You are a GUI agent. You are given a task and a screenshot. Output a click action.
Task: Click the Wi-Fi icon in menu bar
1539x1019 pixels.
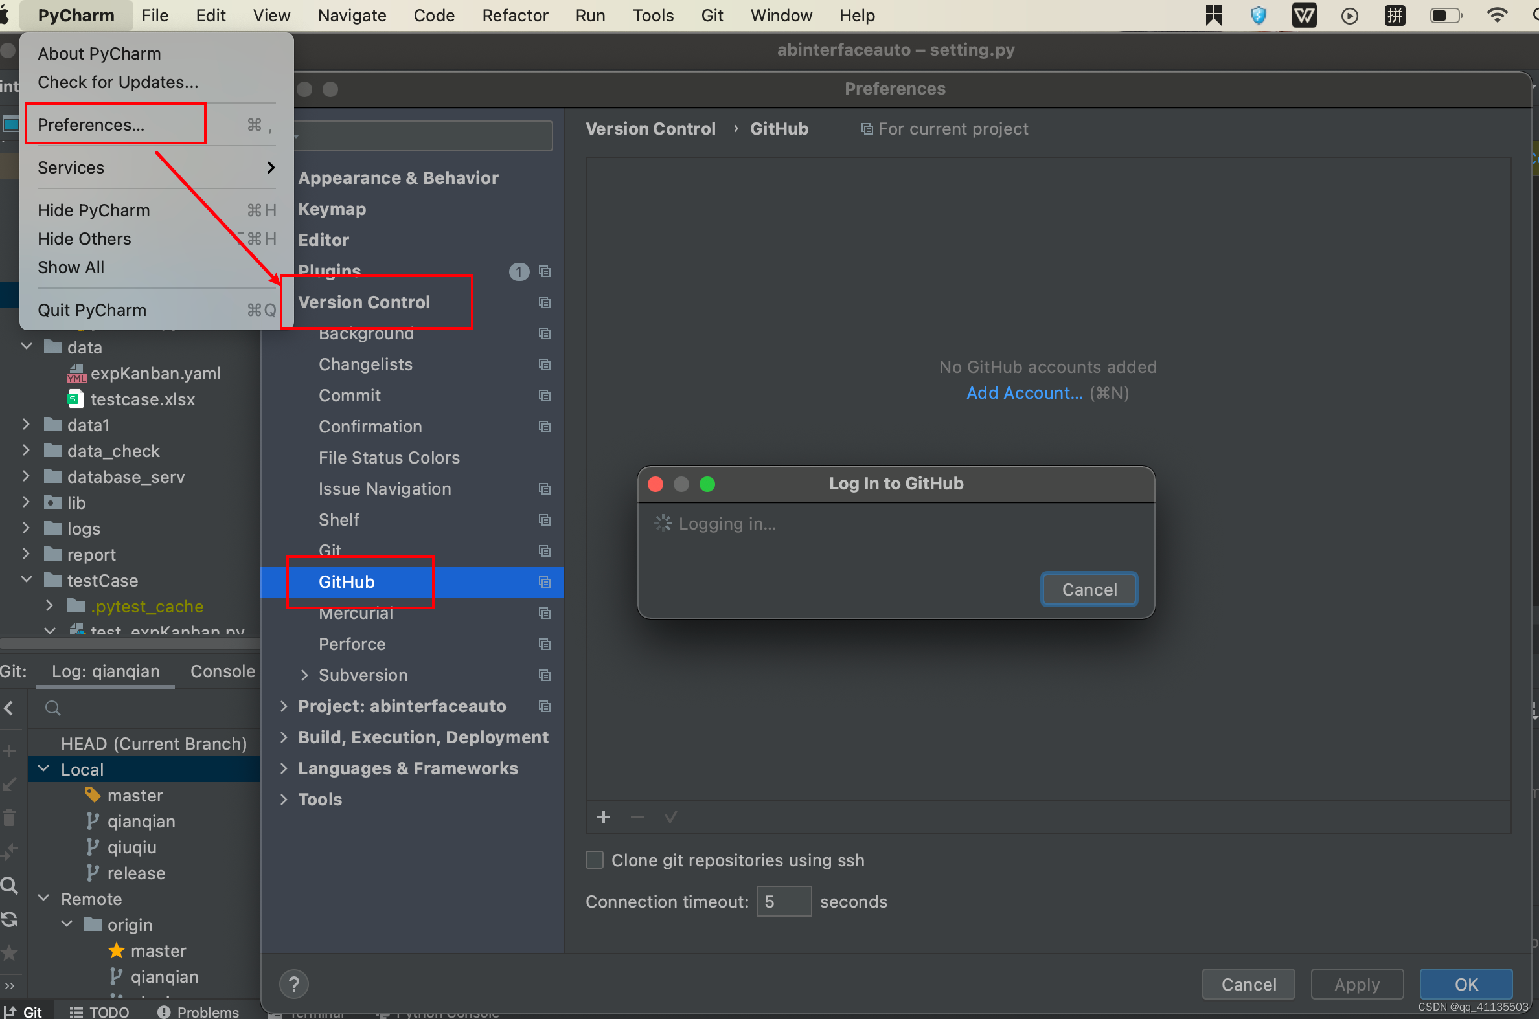pyautogui.click(x=1497, y=15)
